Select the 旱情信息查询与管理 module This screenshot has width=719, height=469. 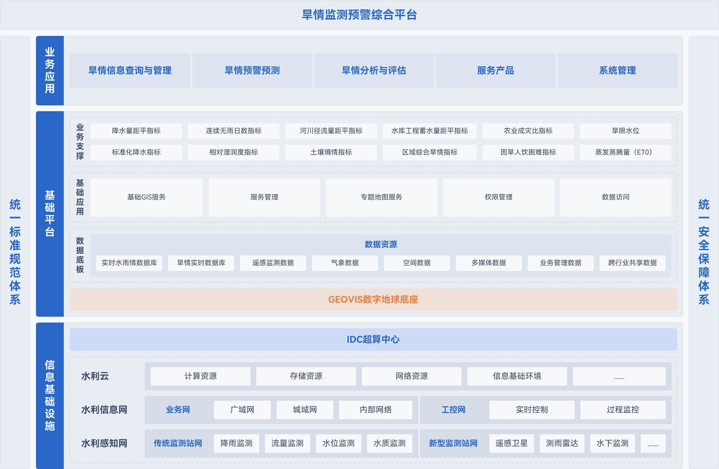[130, 71]
